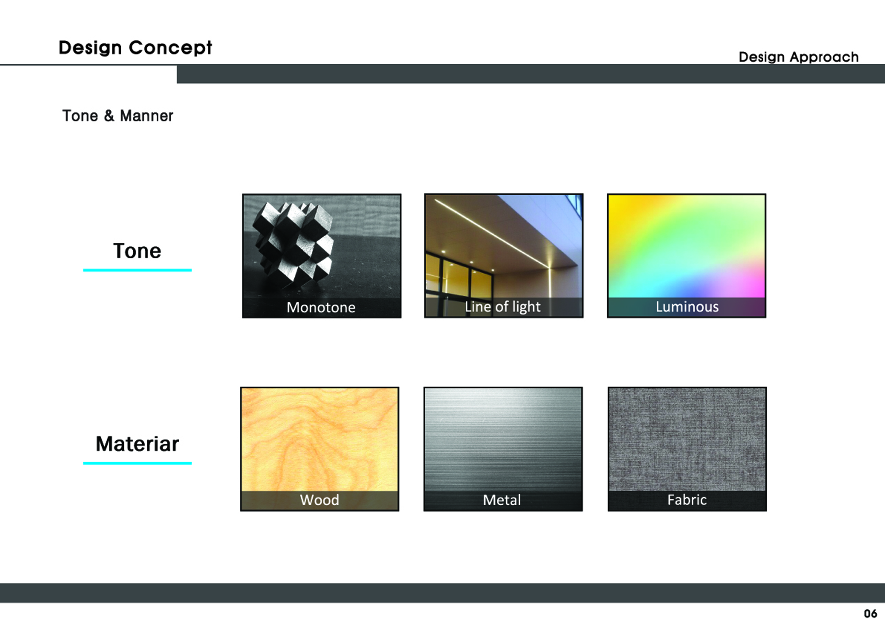Select the Line of light image
The width and height of the screenshot is (885, 627).
(504, 255)
